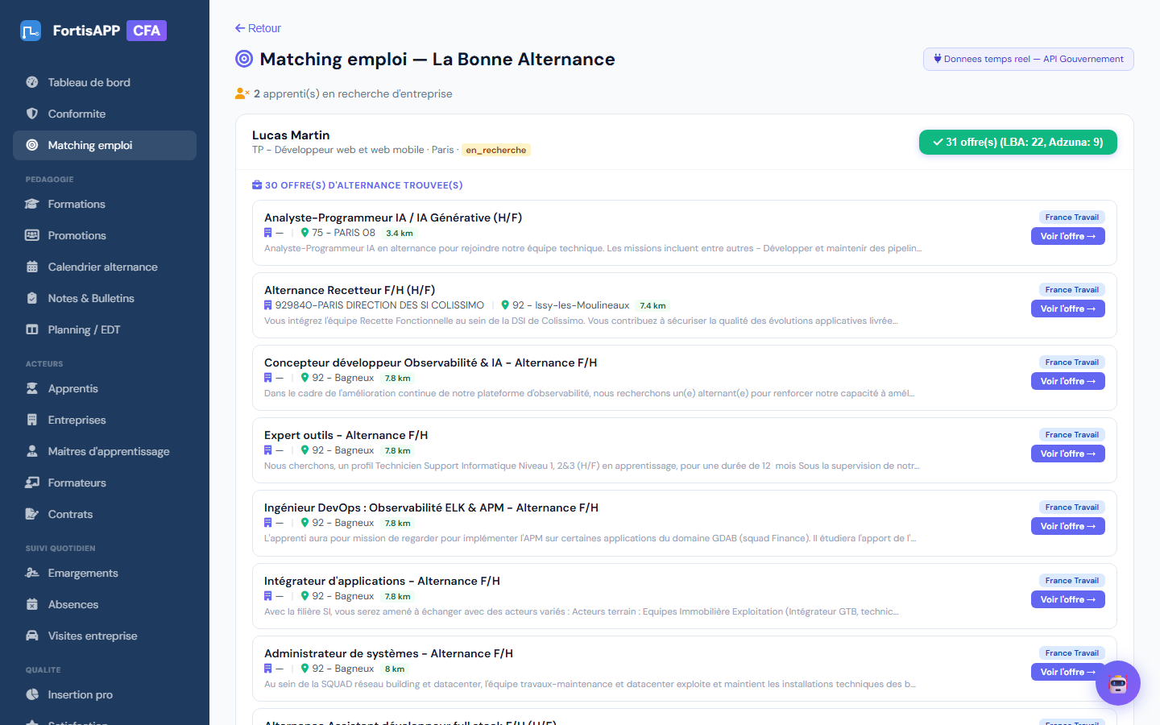
Task: Click 92 - Issy-les-Moulineaux location text
Action: (571, 305)
